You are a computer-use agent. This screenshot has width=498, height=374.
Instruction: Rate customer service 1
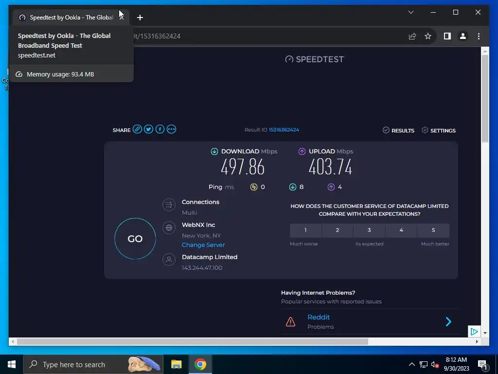point(305,230)
